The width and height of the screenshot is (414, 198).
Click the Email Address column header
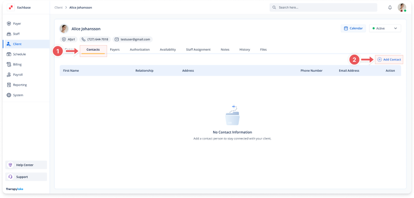coord(349,71)
